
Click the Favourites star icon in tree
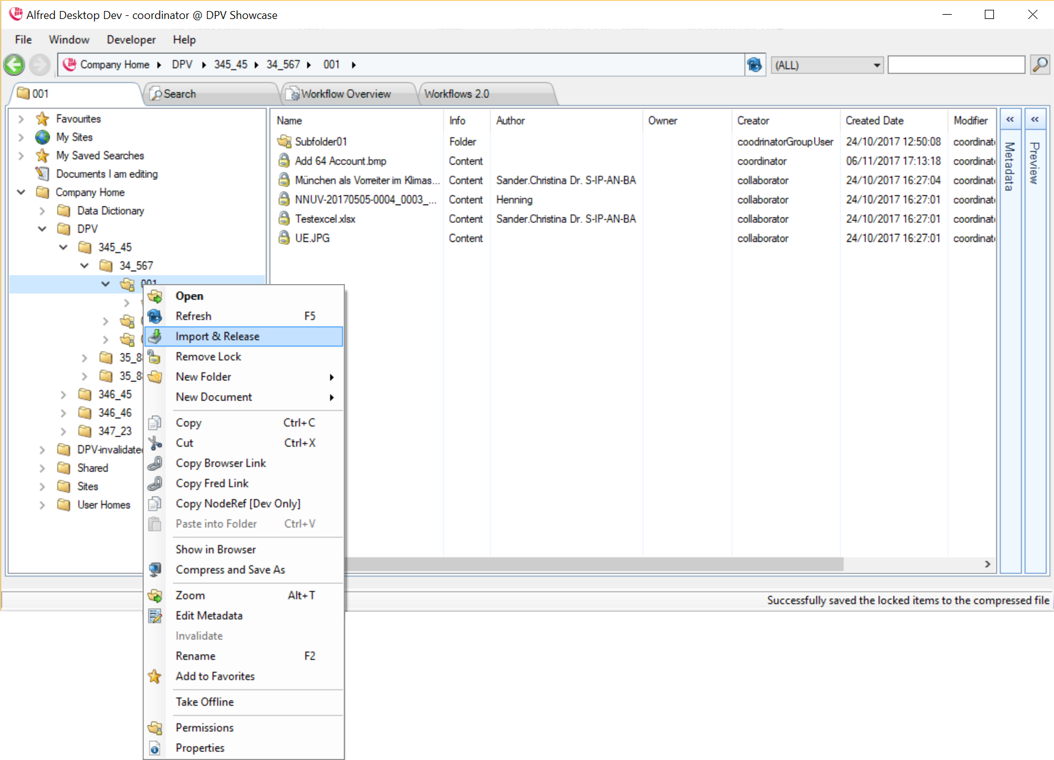(42, 119)
